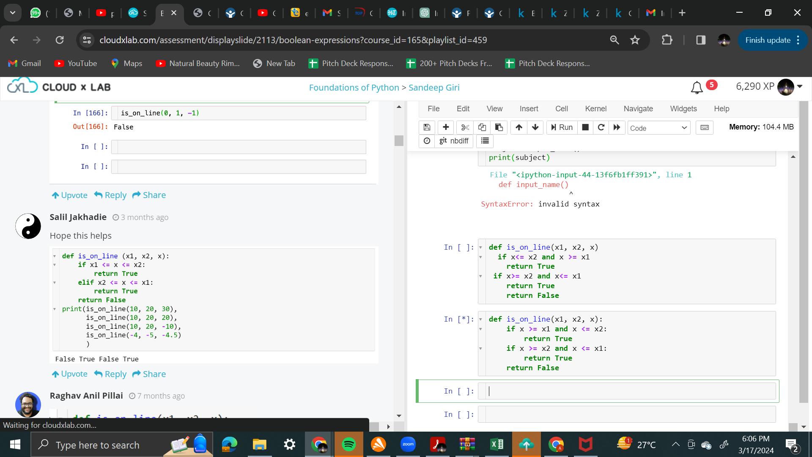Click the left comments pane scrollbar thumb
812x457 pixels.
[399, 140]
